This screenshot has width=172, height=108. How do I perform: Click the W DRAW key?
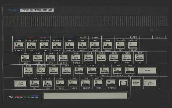pyautogui.click(x=38, y=58)
